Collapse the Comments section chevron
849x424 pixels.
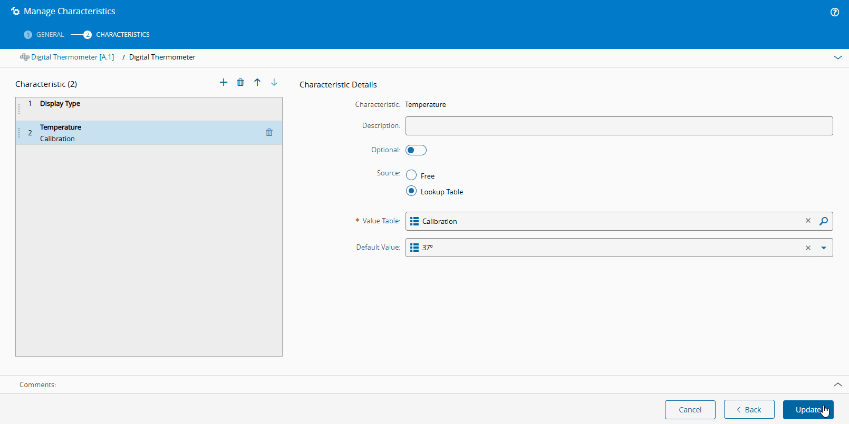click(838, 384)
